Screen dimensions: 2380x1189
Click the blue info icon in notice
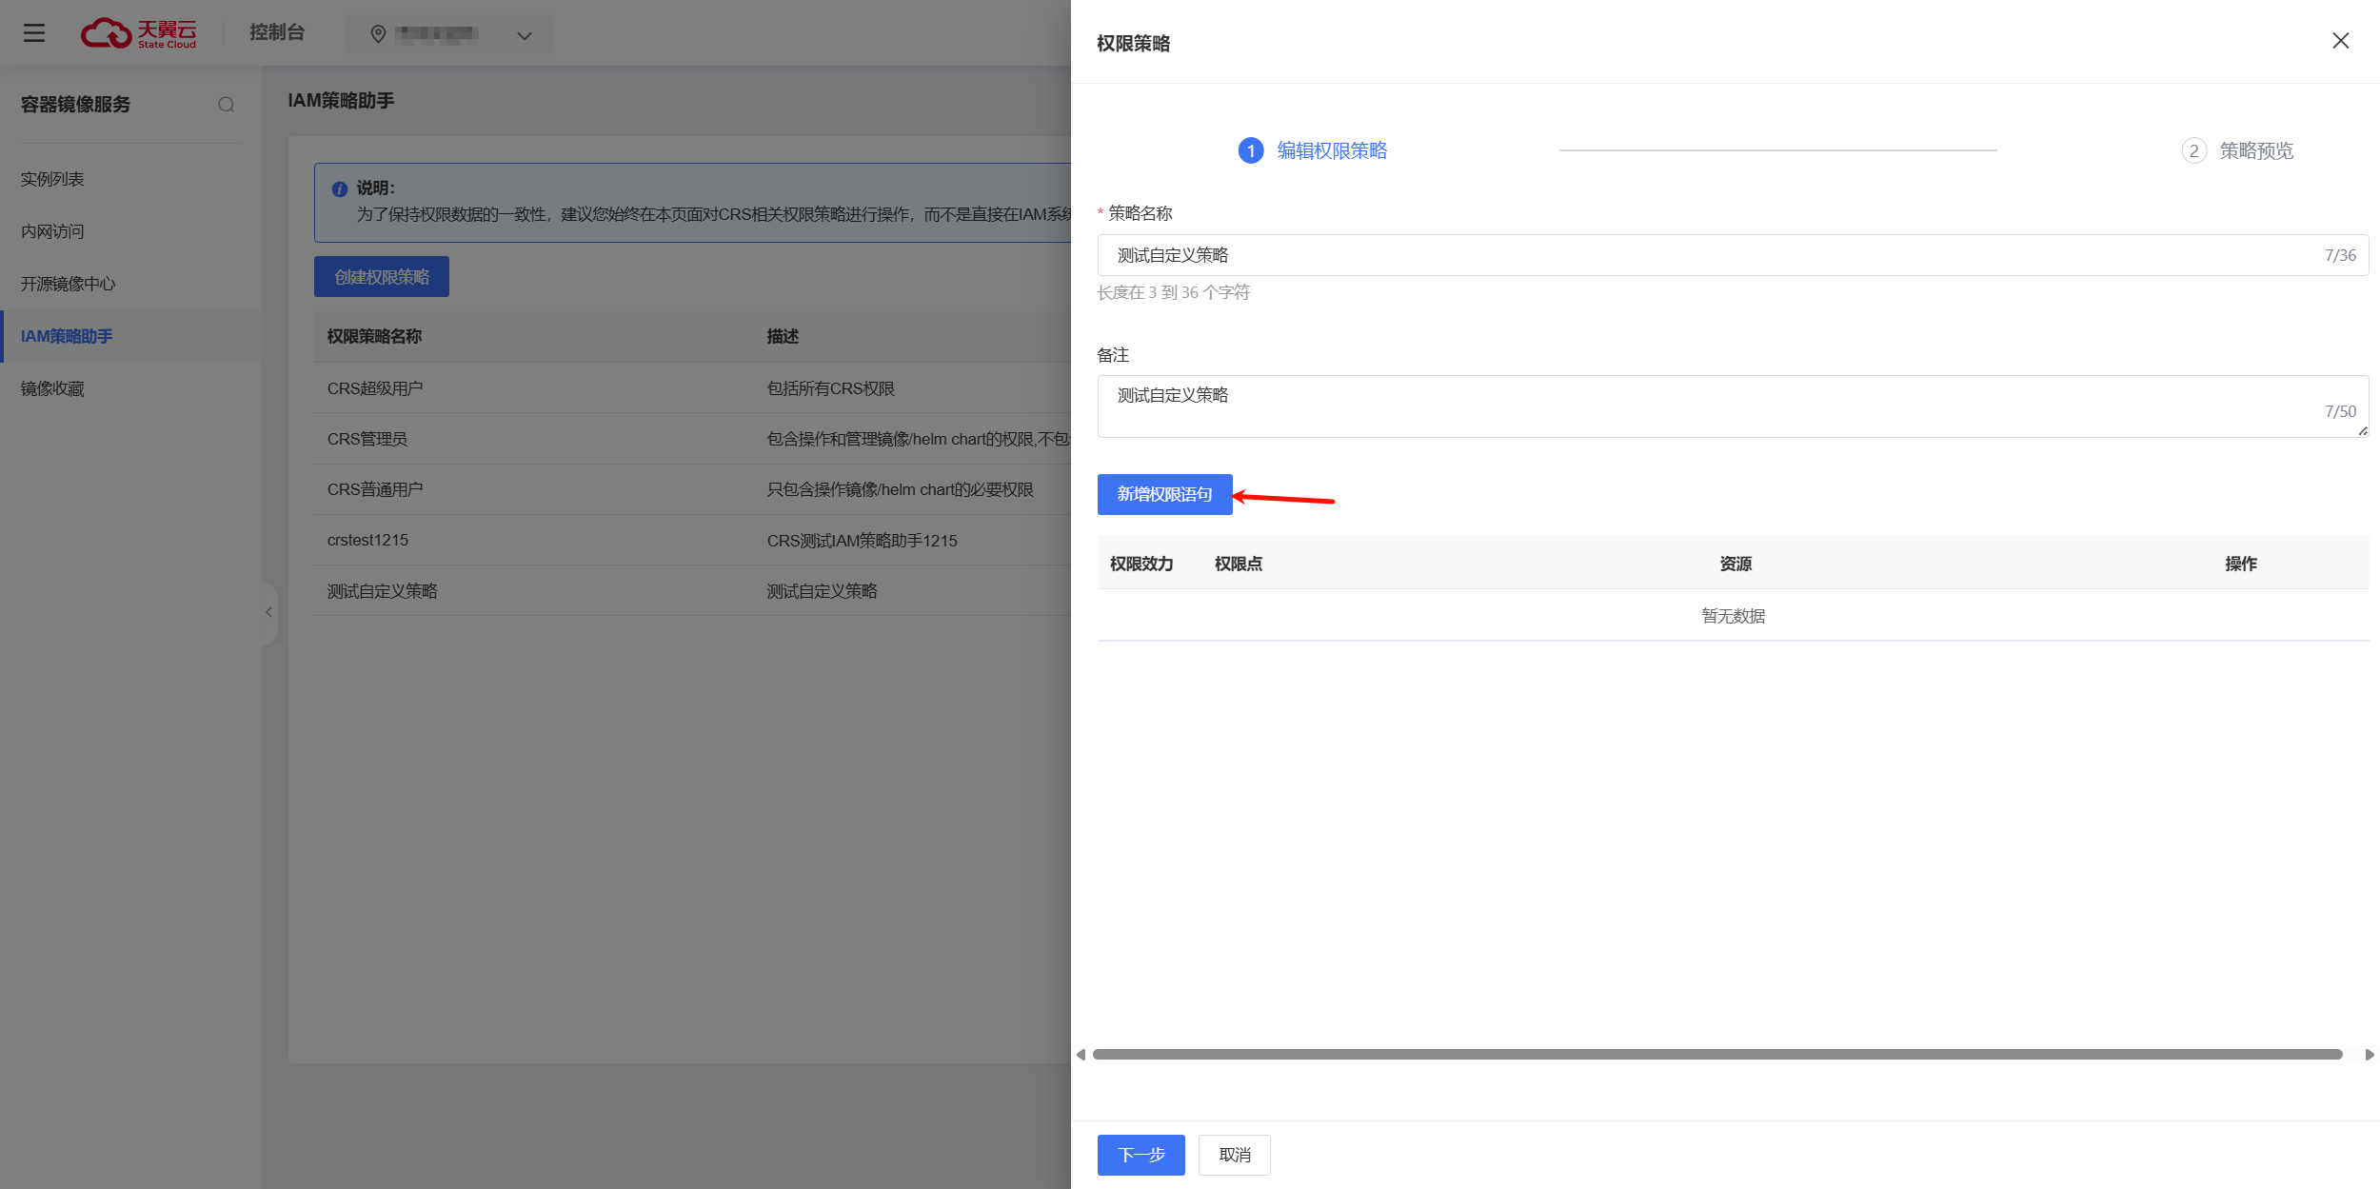pyautogui.click(x=339, y=188)
